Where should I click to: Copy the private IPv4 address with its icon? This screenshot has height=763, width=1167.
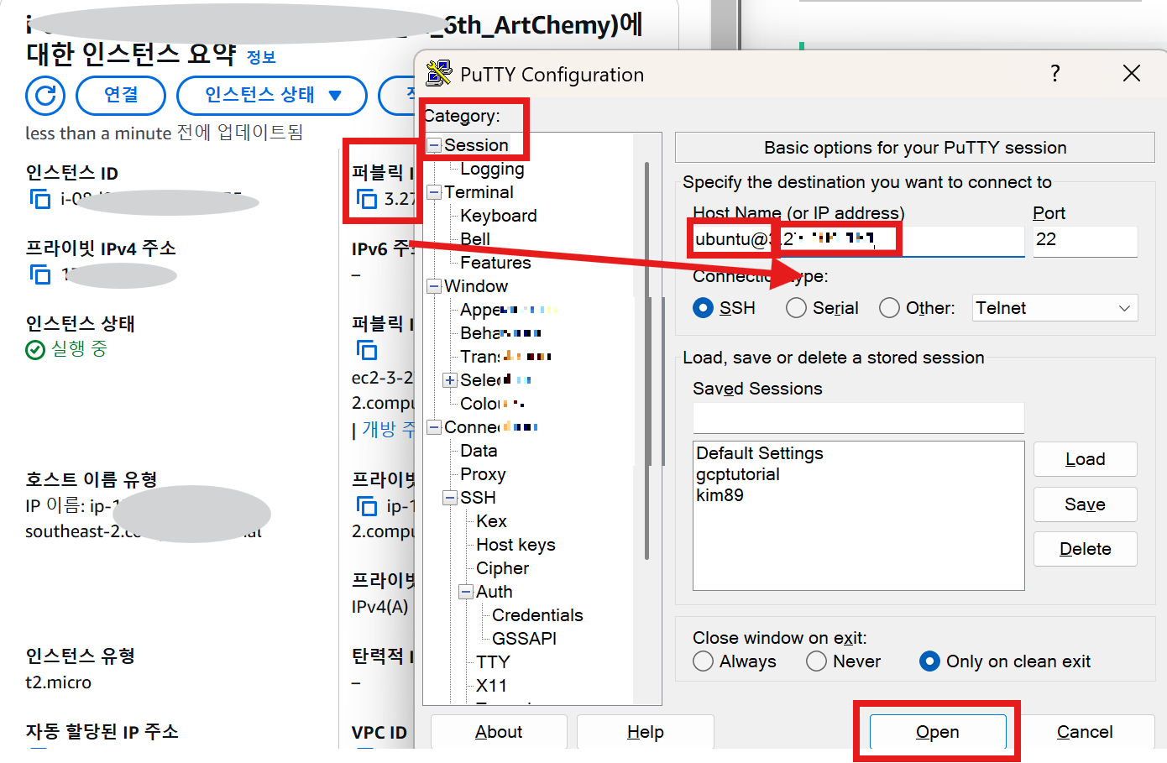40,274
